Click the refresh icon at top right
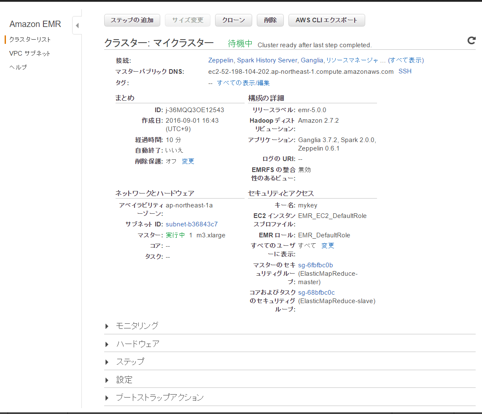482x414 pixels. (471, 40)
